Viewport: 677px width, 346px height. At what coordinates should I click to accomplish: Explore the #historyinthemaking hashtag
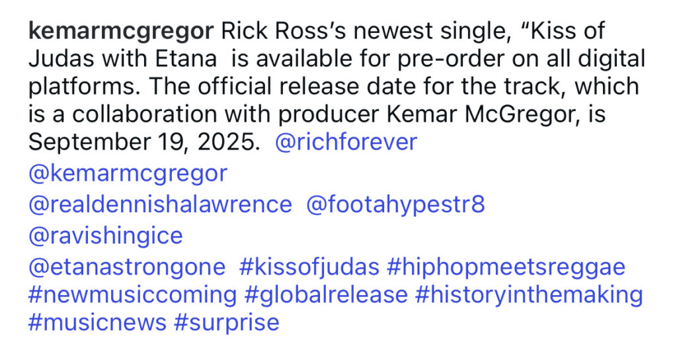(x=530, y=296)
